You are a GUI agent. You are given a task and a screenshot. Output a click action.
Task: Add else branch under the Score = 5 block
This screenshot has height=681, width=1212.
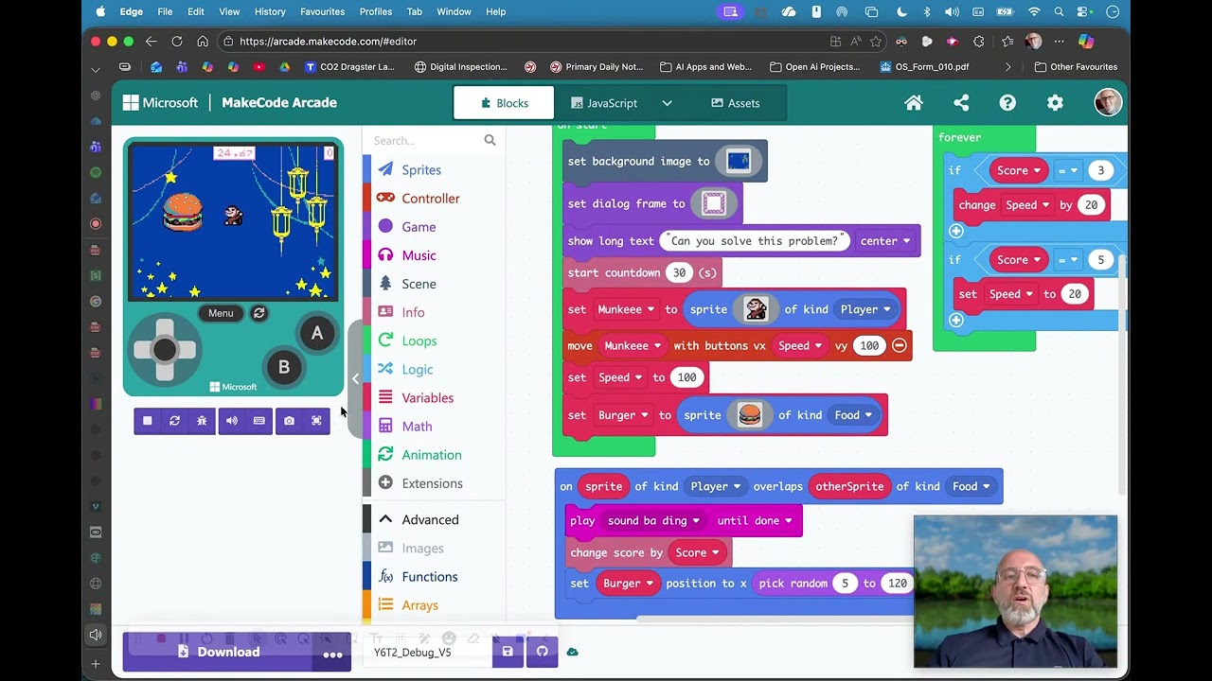[x=956, y=320]
